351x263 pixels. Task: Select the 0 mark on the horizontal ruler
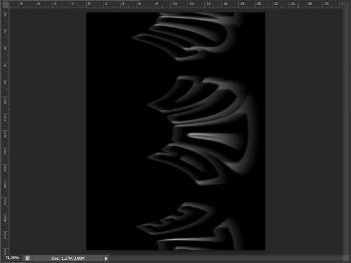pyautogui.click(x=89, y=4)
